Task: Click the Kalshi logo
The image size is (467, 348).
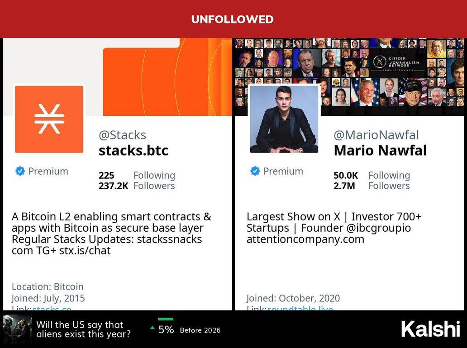Action: coord(430,329)
